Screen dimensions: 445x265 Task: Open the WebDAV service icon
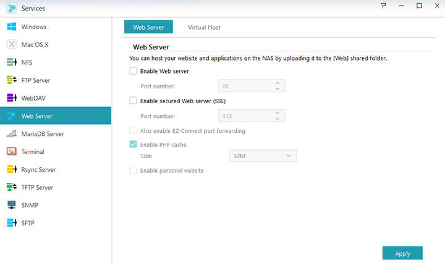[11, 98]
